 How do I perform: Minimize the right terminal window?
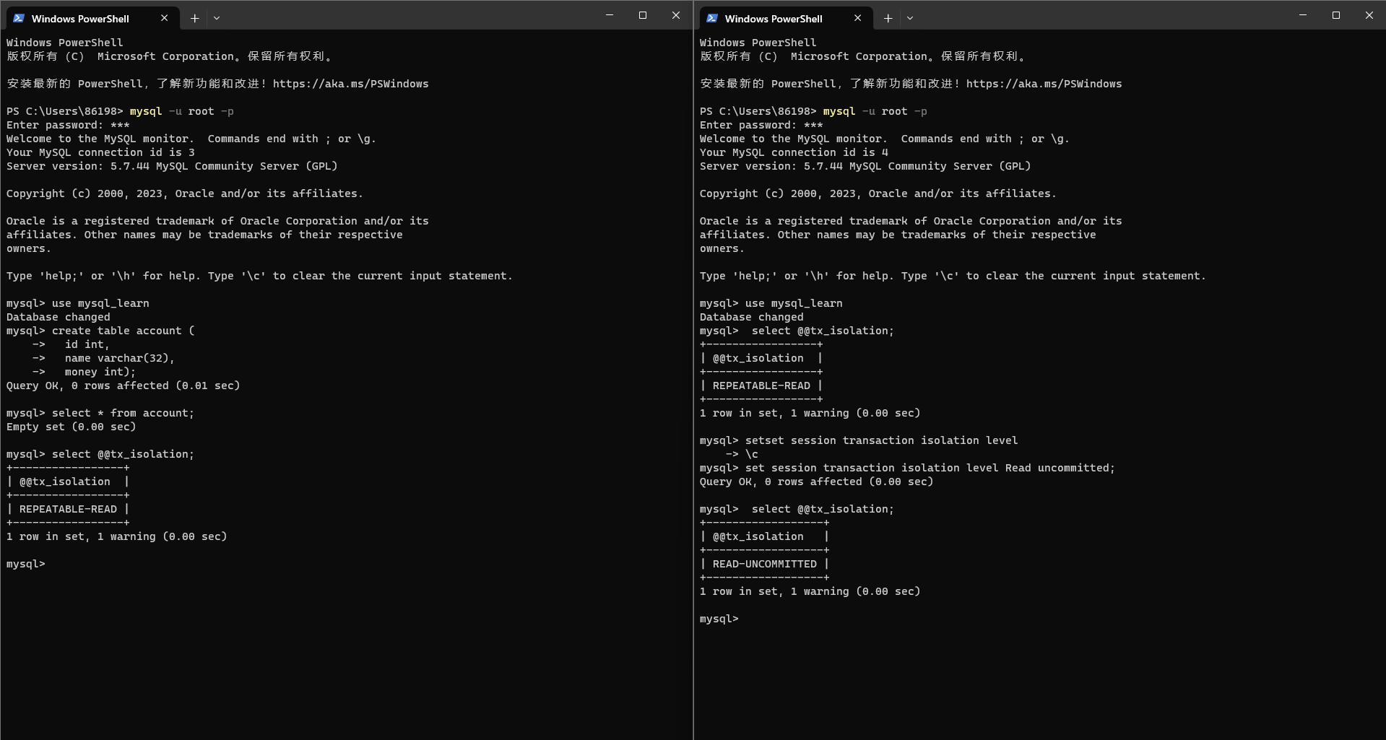1303,15
